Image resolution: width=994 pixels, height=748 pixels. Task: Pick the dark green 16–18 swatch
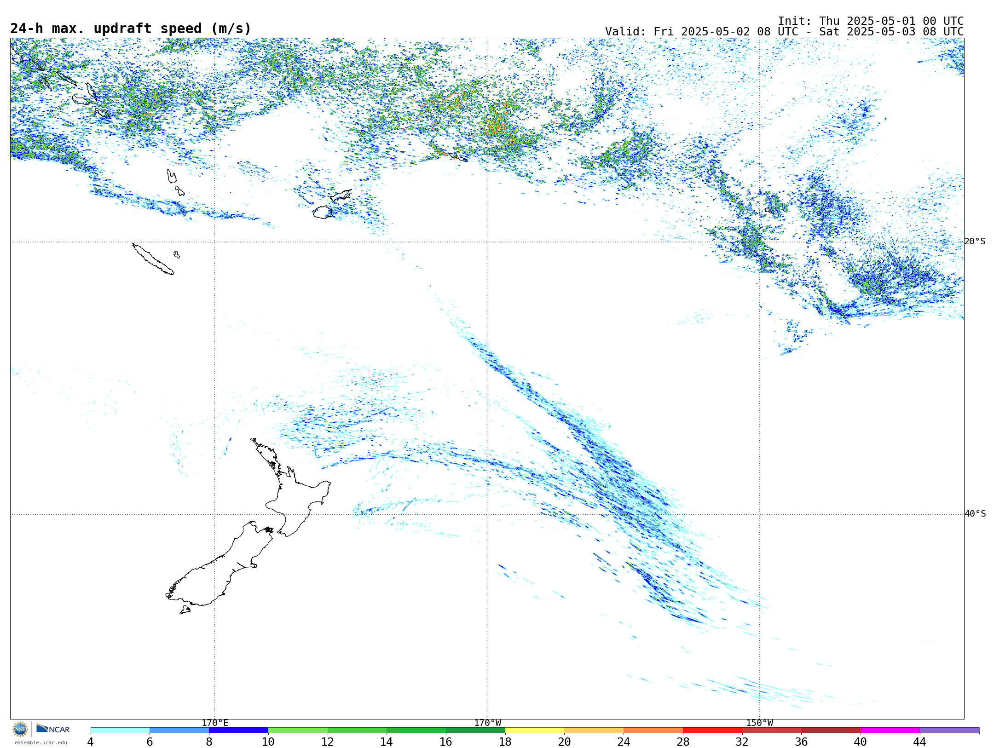tap(475, 731)
